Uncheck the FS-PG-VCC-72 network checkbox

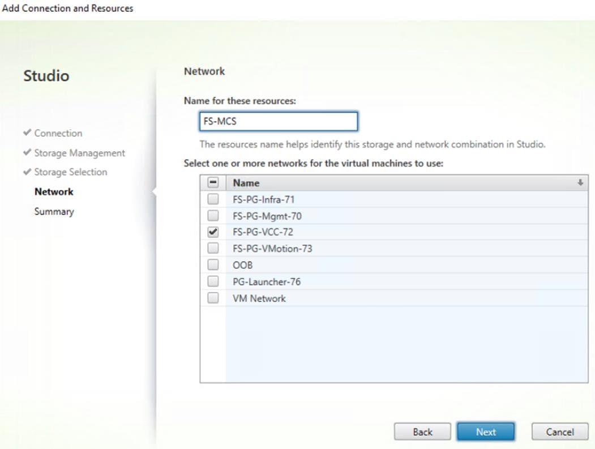[213, 232]
